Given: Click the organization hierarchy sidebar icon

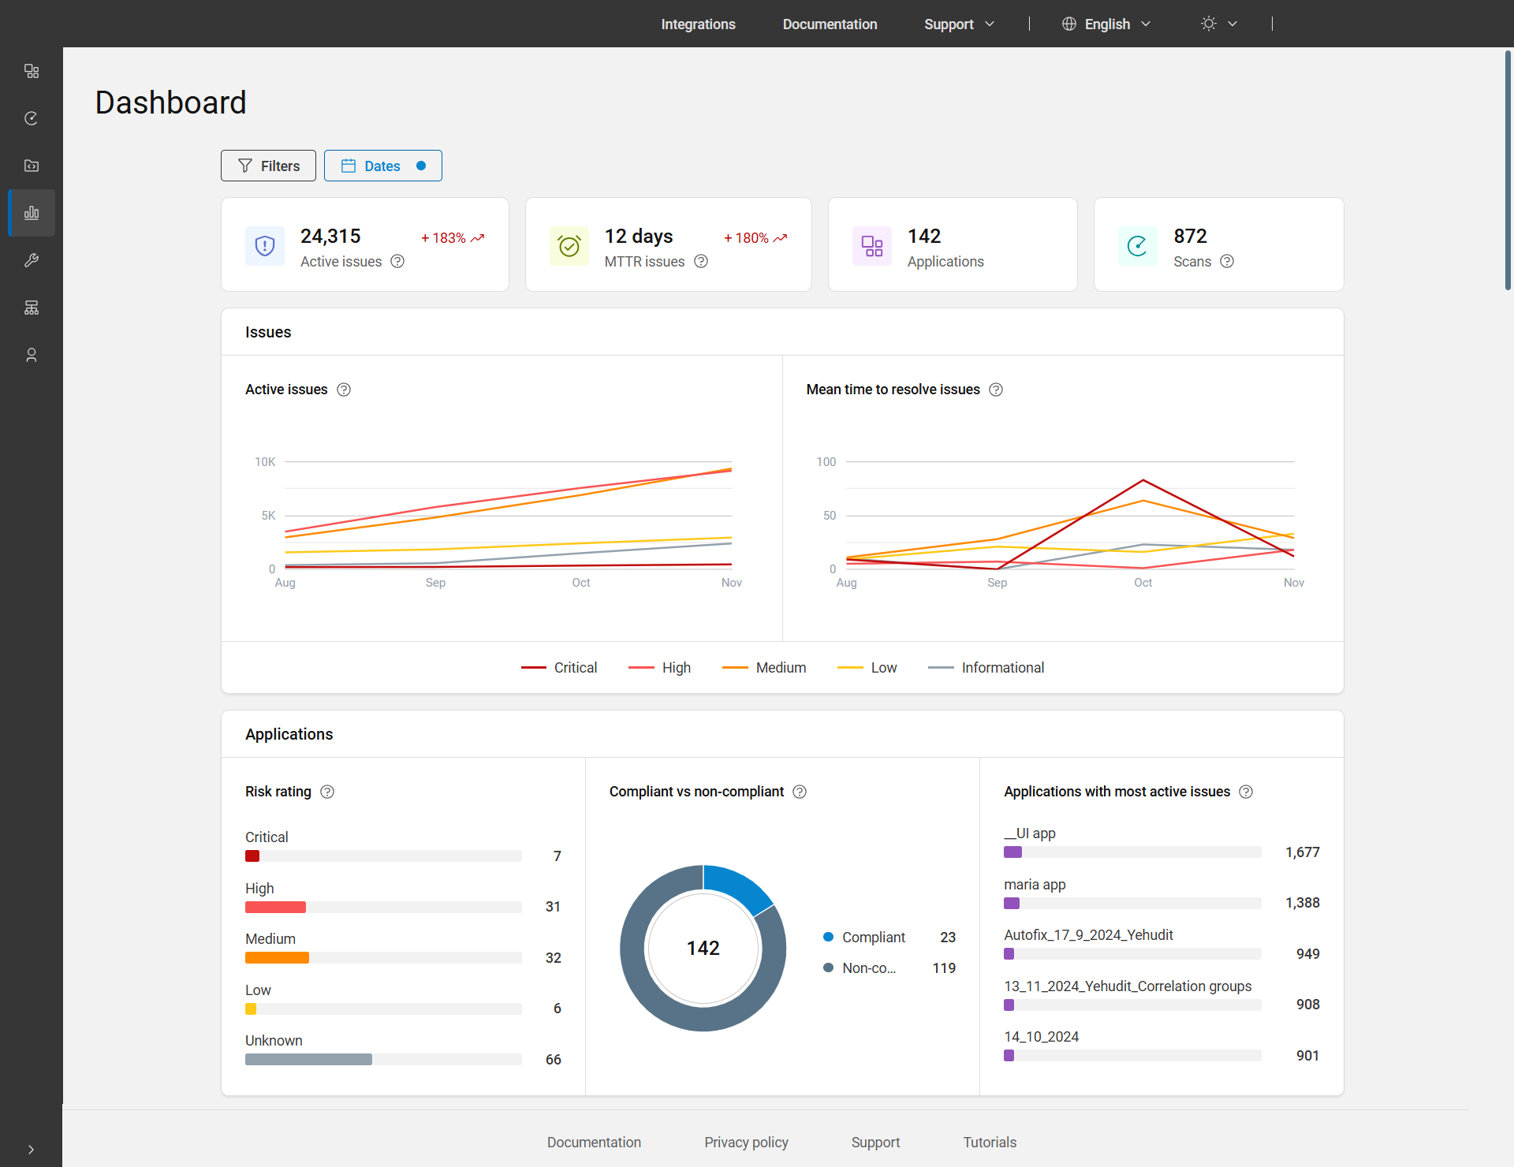Looking at the screenshot, I should (x=32, y=308).
